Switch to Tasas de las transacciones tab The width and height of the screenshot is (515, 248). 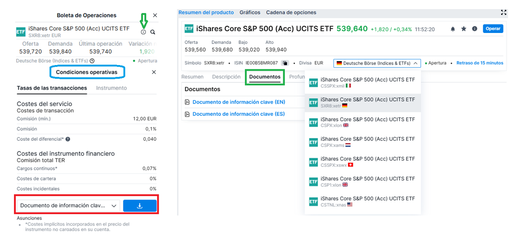pos(52,88)
